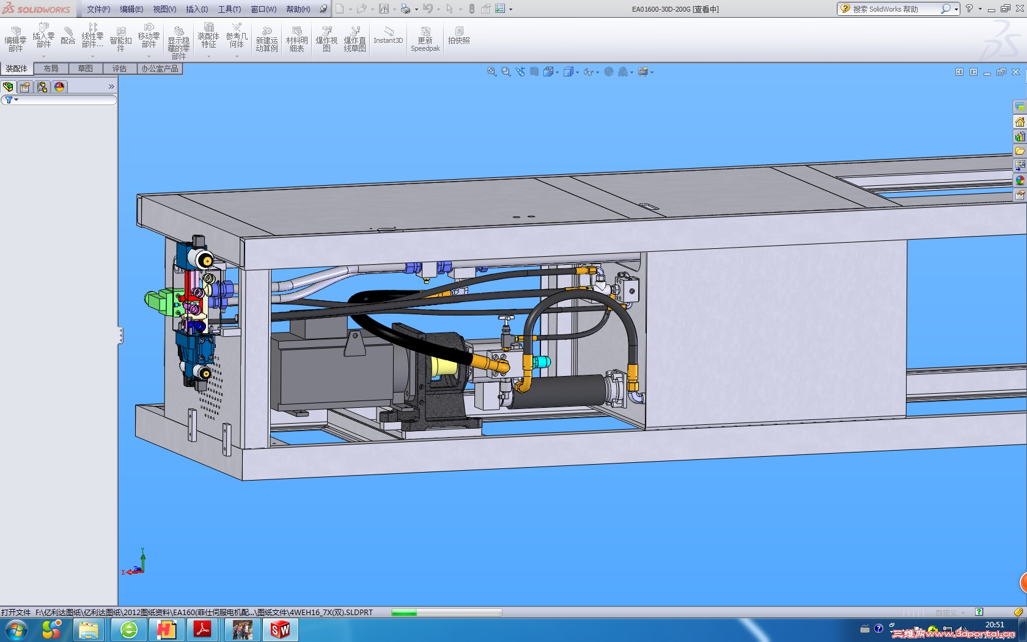Screen dimensions: 1027x642
Task: Toggle Instant3D mode
Action: pos(388,35)
